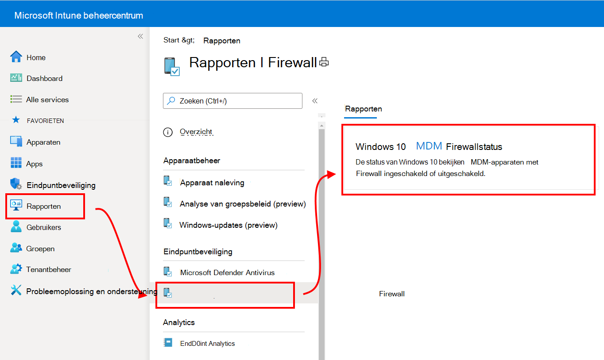604x360 pixels.
Task: Click the Firewall menu row icon
Action: pos(168,293)
